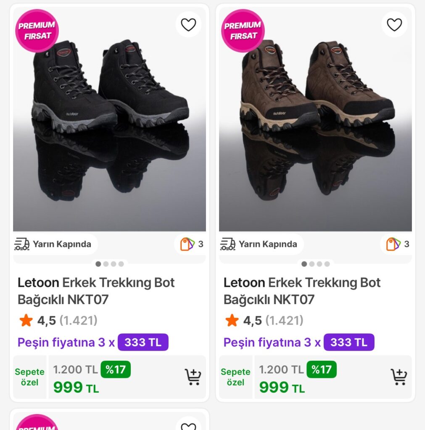The height and width of the screenshot is (430, 425).
Task: Favorite the partially visible third product
Action: pos(188,426)
